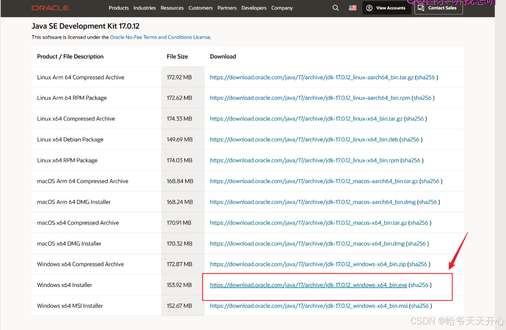
Task: Click the 'Java SE Development Kit 17.0.12' heading
Action: click(86, 26)
